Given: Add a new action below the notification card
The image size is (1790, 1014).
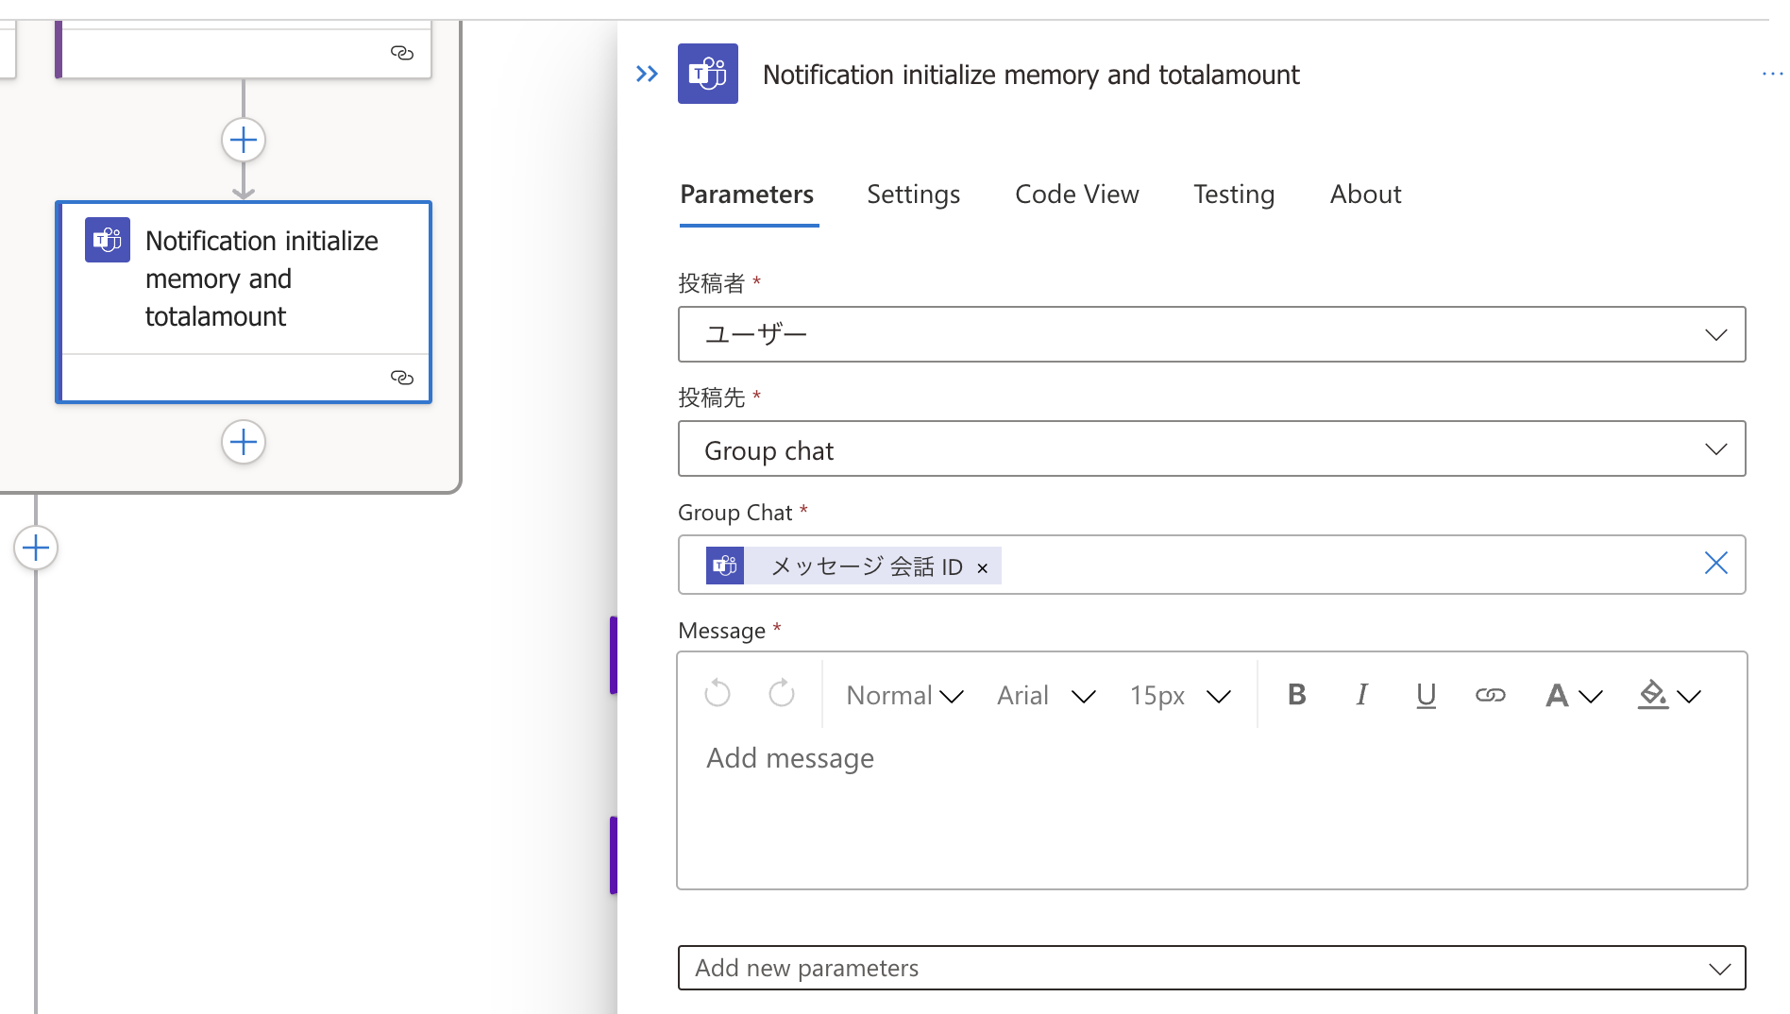Looking at the screenshot, I should 243,442.
